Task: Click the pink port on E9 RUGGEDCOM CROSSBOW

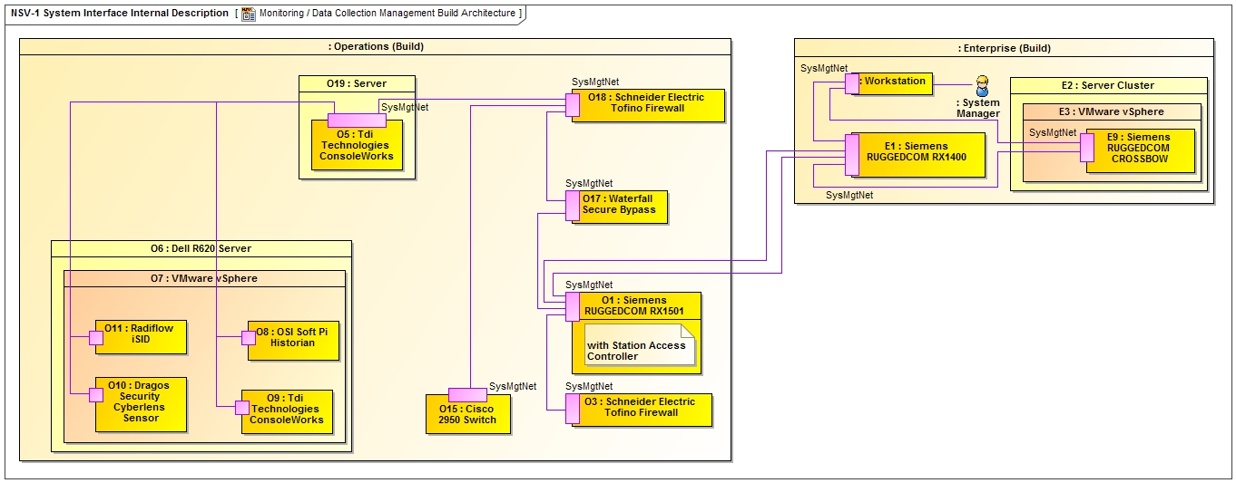Action: tap(1086, 148)
